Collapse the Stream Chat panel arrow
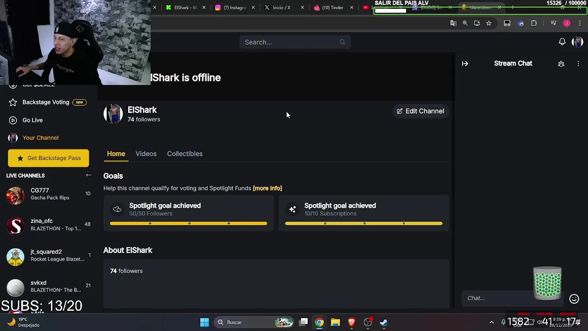588x331 pixels. tap(465, 63)
